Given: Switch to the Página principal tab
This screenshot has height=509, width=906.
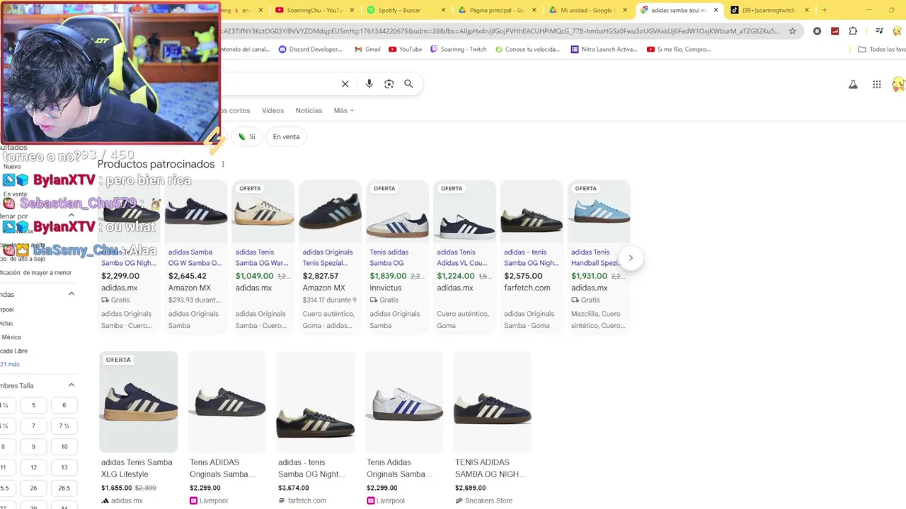Looking at the screenshot, I should pos(495,10).
